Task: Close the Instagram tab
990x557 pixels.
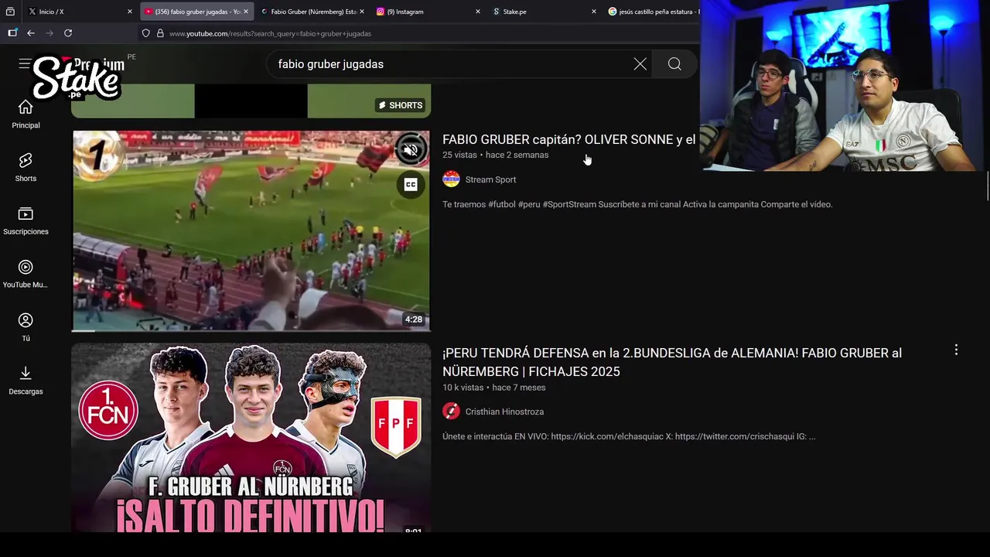Action: (477, 12)
